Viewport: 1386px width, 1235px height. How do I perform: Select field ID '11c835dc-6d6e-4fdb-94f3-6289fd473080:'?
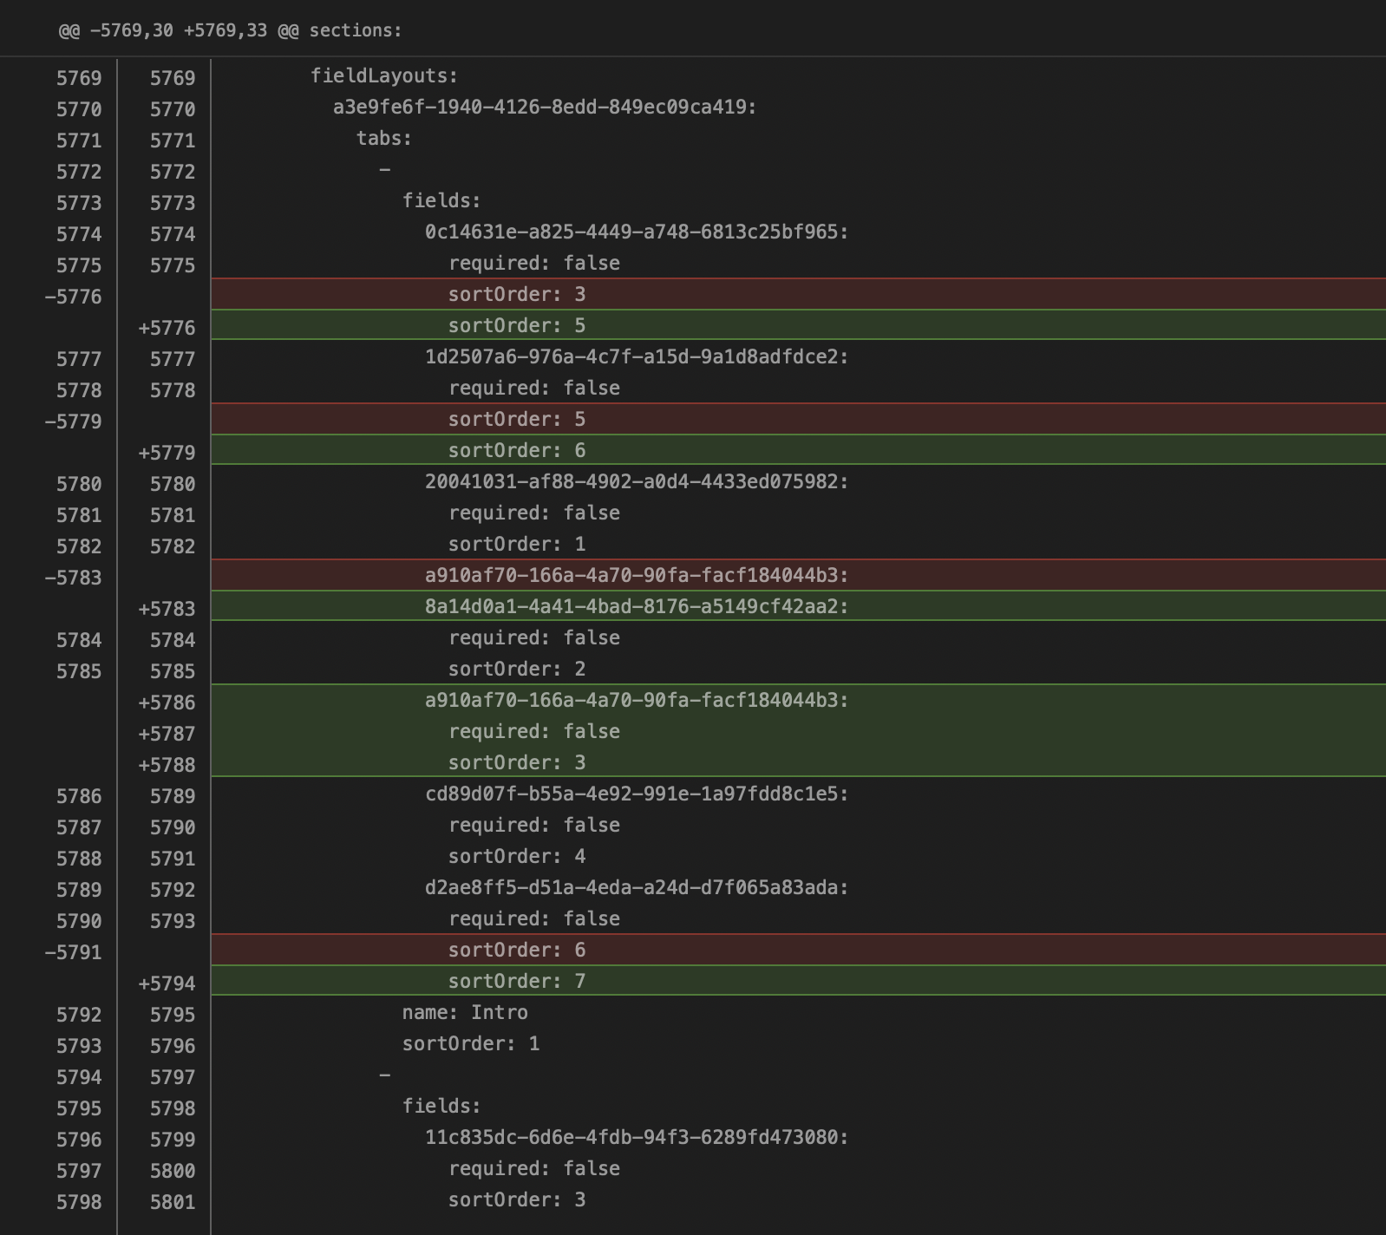coord(637,1138)
